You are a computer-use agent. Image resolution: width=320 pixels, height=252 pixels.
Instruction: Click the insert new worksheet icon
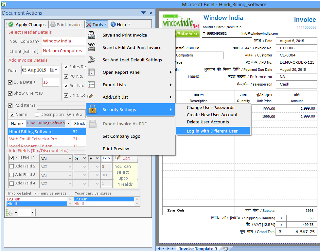pyautogui.click(x=225, y=248)
